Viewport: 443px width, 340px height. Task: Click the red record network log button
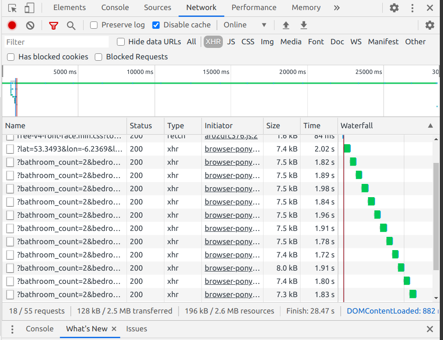tap(12, 26)
